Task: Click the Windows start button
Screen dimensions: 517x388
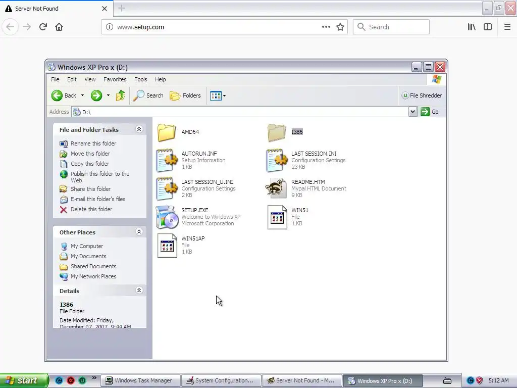Action: coord(24,380)
